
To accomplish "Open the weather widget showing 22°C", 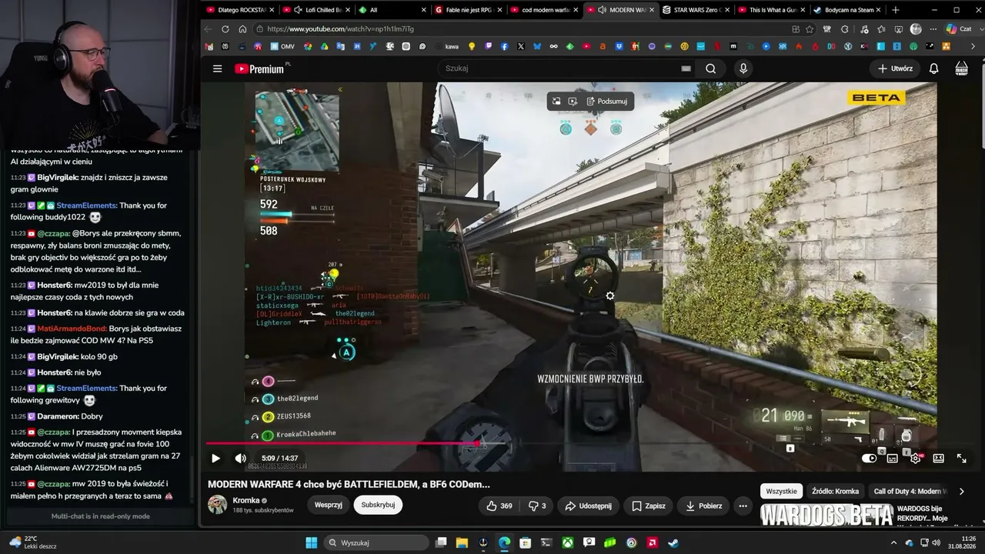I will [32, 542].
